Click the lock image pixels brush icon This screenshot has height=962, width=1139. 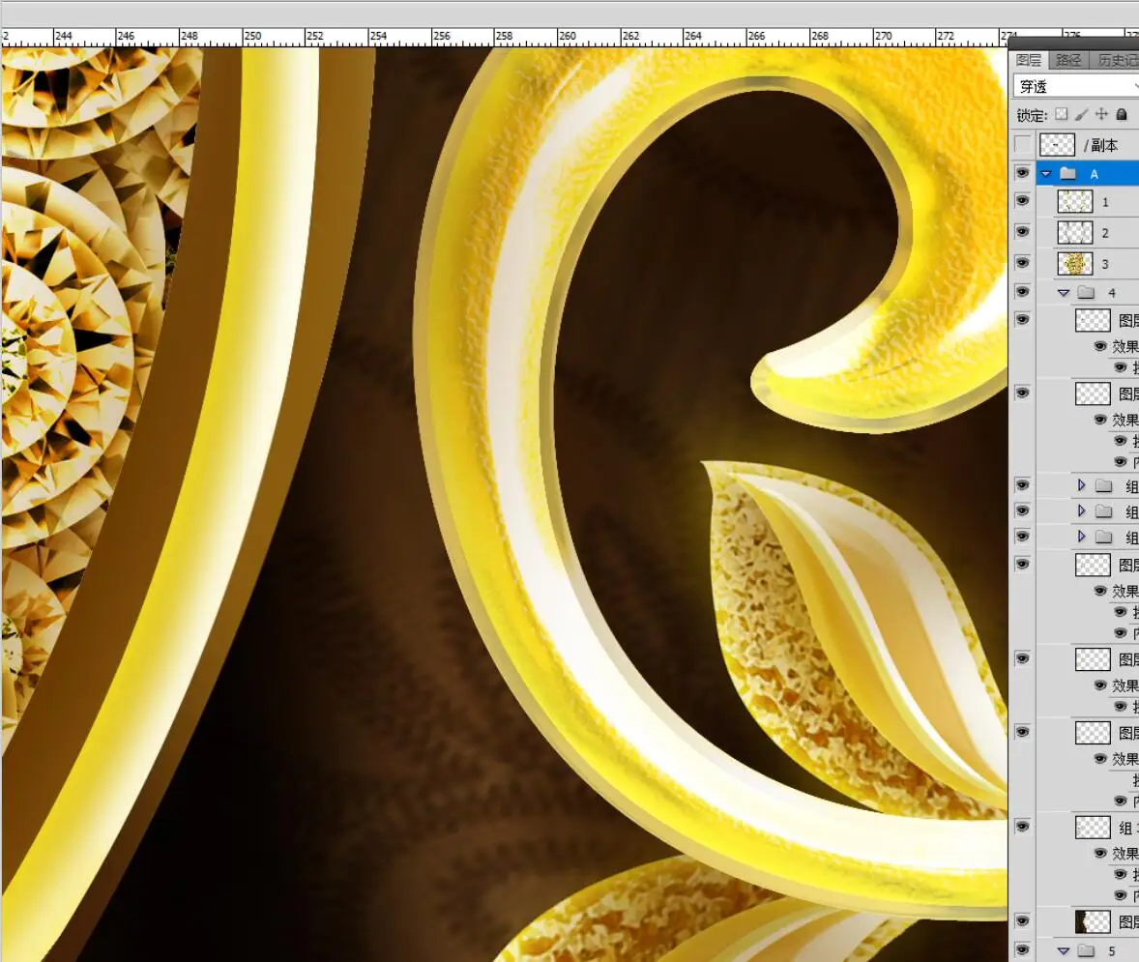[x=1082, y=115]
